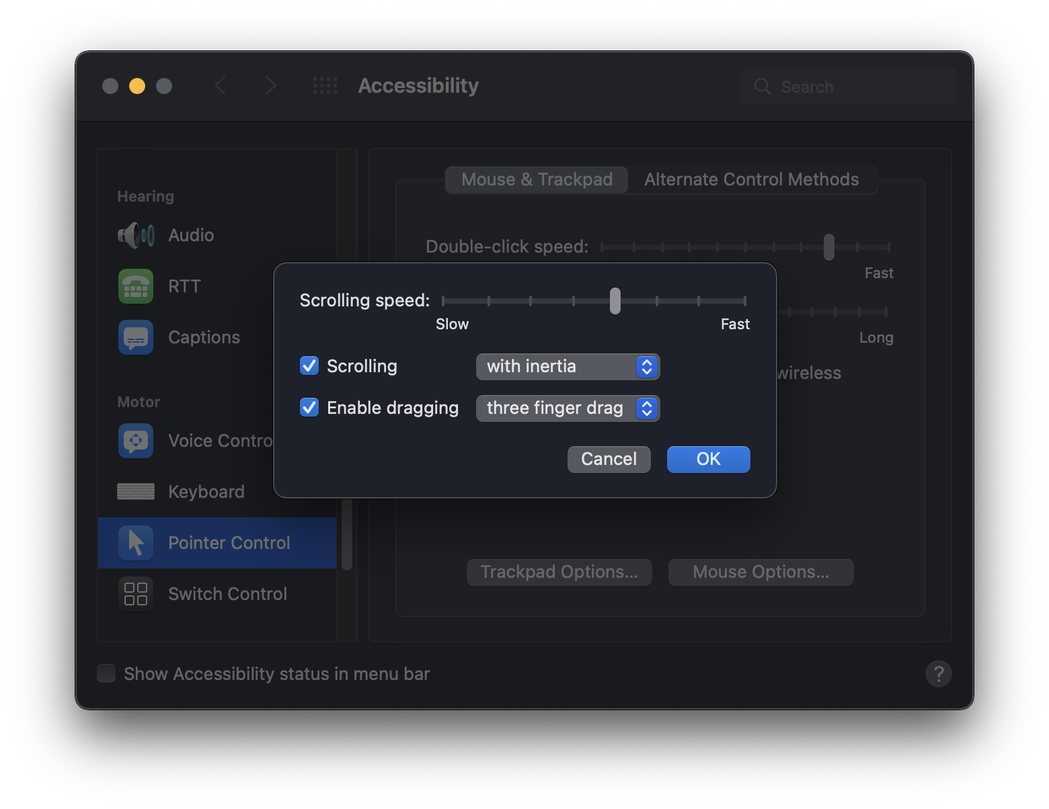Cancel the trackpad options dialog
Viewport: 1049px width, 809px height.
click(609, 460)
